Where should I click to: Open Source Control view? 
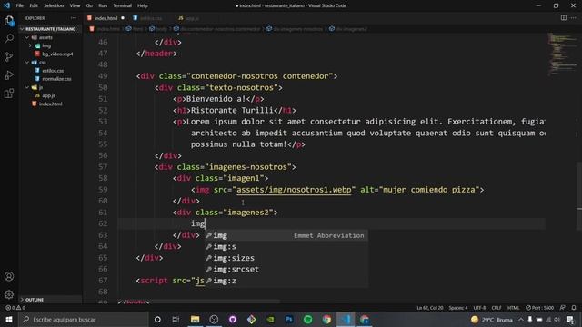tap(9, 56)
